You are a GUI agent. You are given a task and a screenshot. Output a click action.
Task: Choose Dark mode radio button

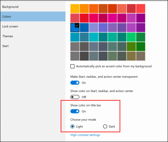point(105,126)
